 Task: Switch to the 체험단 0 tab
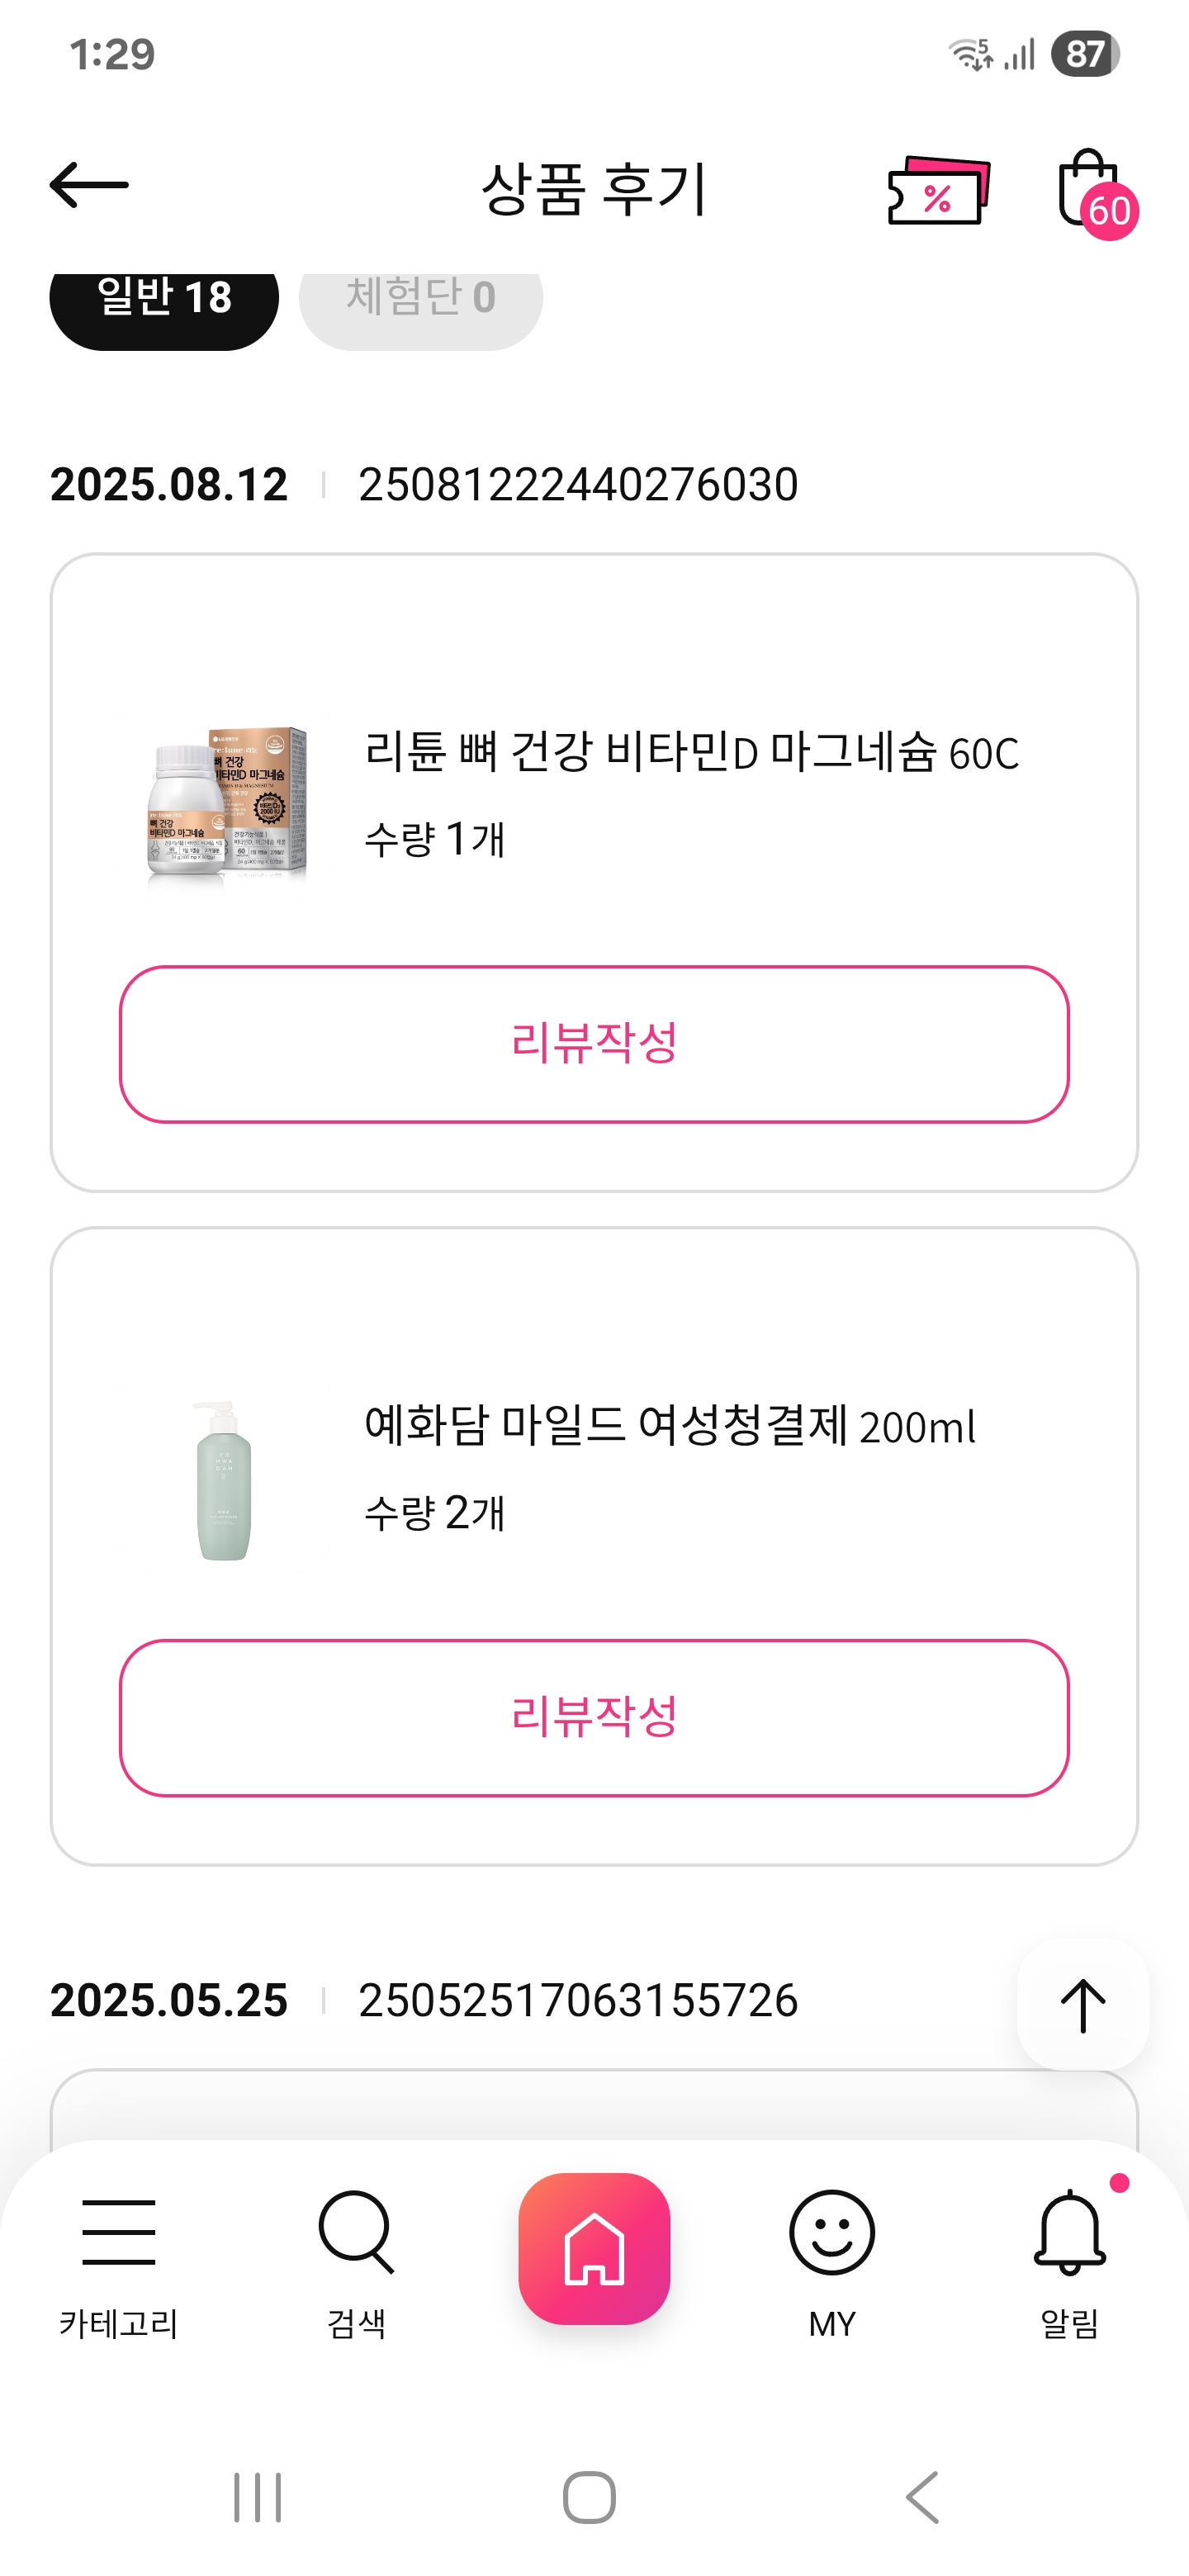click(x=421, y=300)
